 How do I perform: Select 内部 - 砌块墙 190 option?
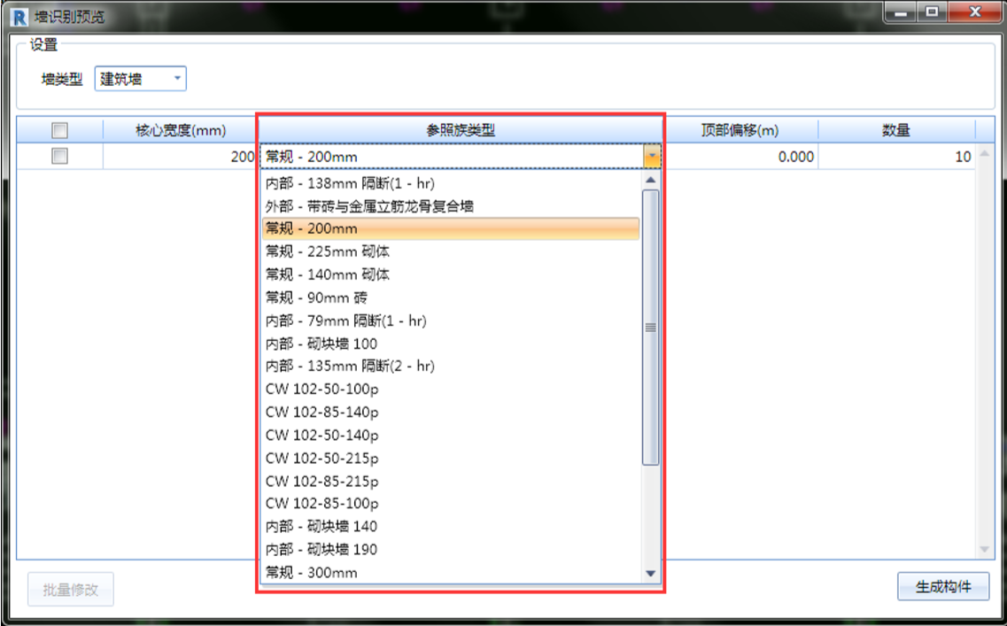tap(451, 550)
